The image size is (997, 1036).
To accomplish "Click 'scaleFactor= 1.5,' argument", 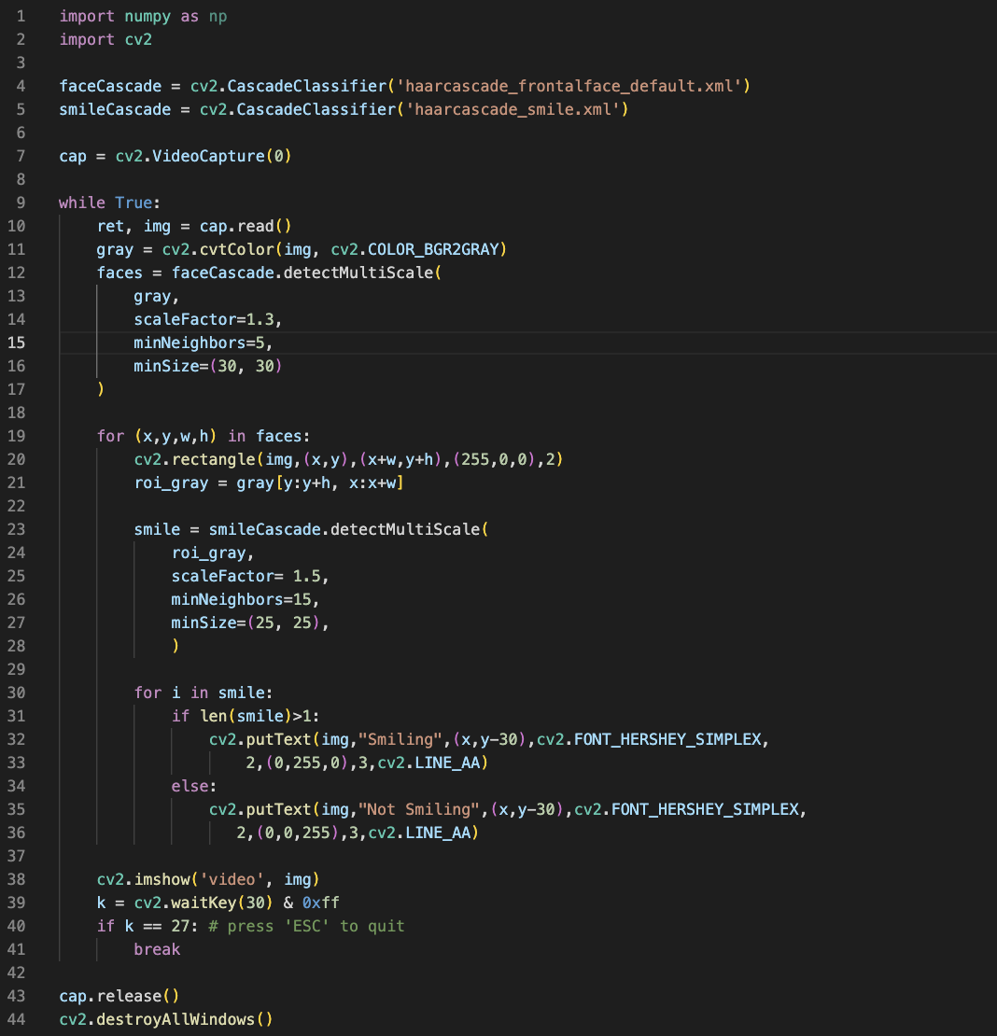I will pyautogui.click(x=250, y=576).
